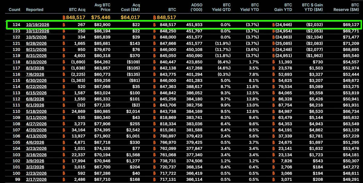
Task: Click the ADSO ('000) column header
Action: pos(197,7)
